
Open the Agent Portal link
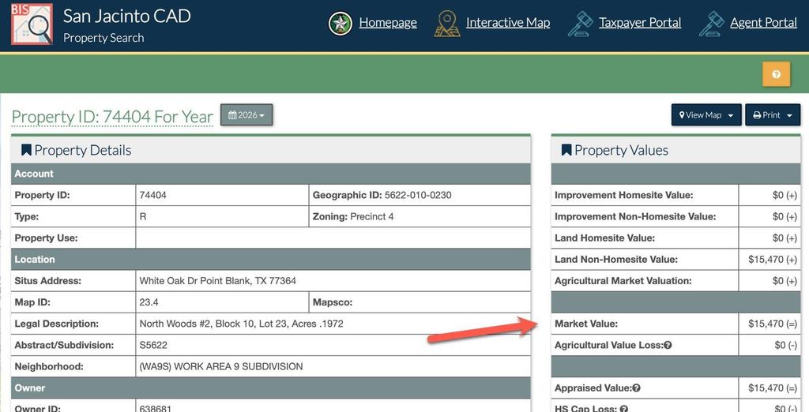(764, 23)
